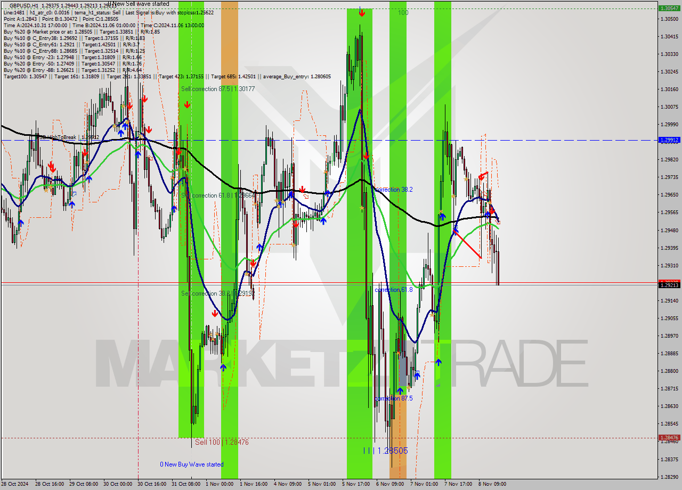Click the '30 Oct 16:00' time axis label

pyautogui.click(x=151, y=484)
